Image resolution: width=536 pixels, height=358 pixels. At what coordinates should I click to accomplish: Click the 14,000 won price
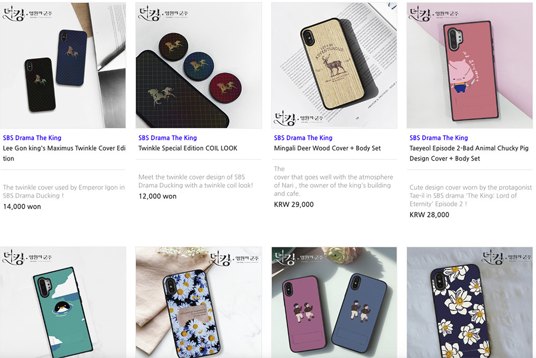22,207
